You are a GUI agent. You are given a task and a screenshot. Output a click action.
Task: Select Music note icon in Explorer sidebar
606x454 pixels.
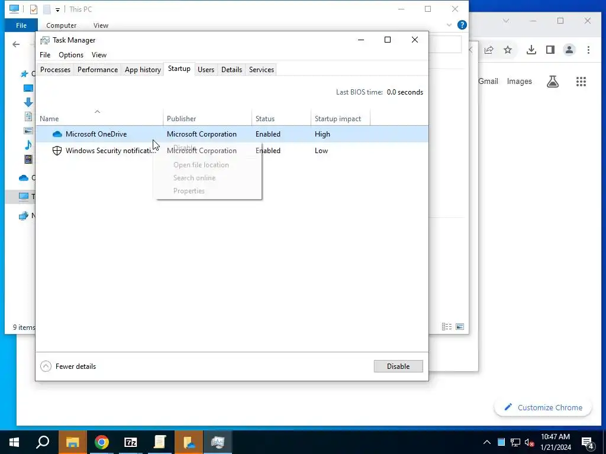[28, 145]
